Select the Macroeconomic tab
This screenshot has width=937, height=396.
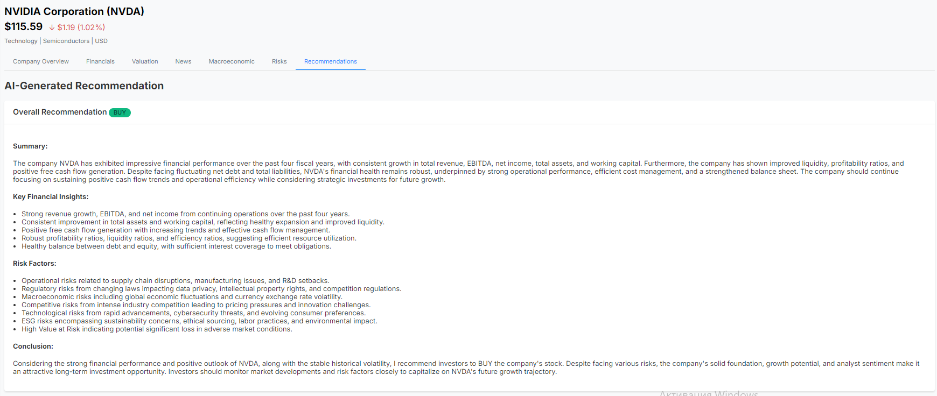click(232, 61)
